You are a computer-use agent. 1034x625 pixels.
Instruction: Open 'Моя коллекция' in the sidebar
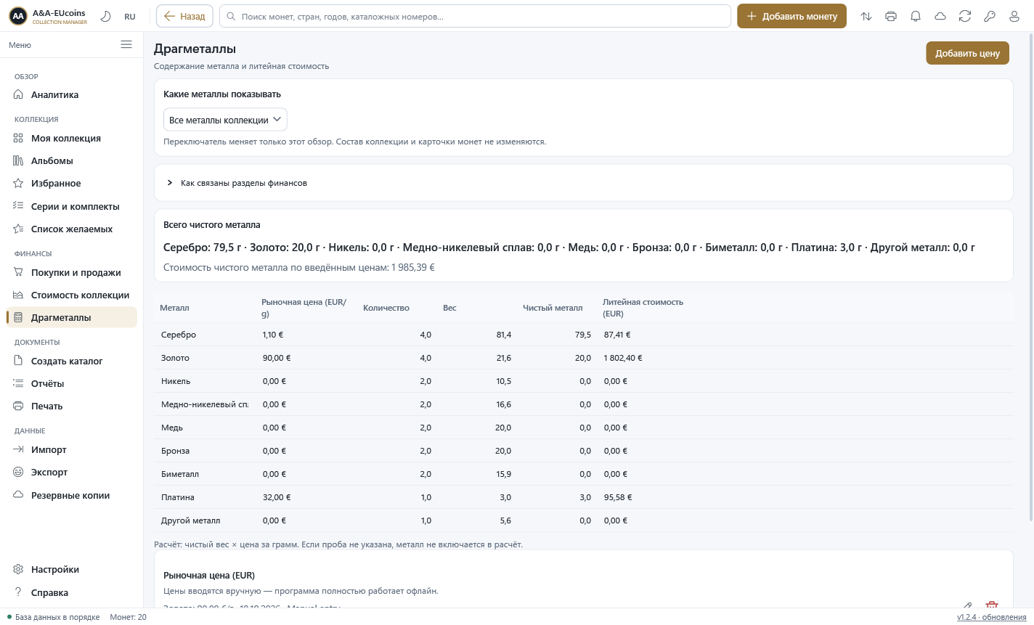71,138
